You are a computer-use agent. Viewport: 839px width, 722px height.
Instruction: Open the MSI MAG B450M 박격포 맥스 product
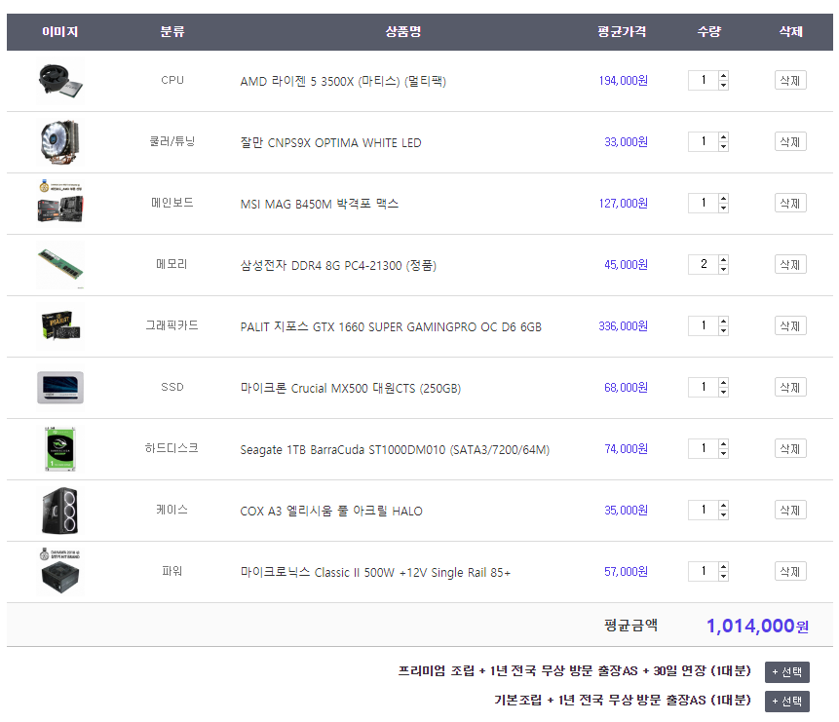(x=320, y=204)
